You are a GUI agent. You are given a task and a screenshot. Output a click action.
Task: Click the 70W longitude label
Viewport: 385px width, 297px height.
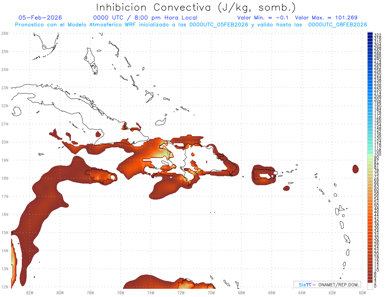tap(211, 293)
